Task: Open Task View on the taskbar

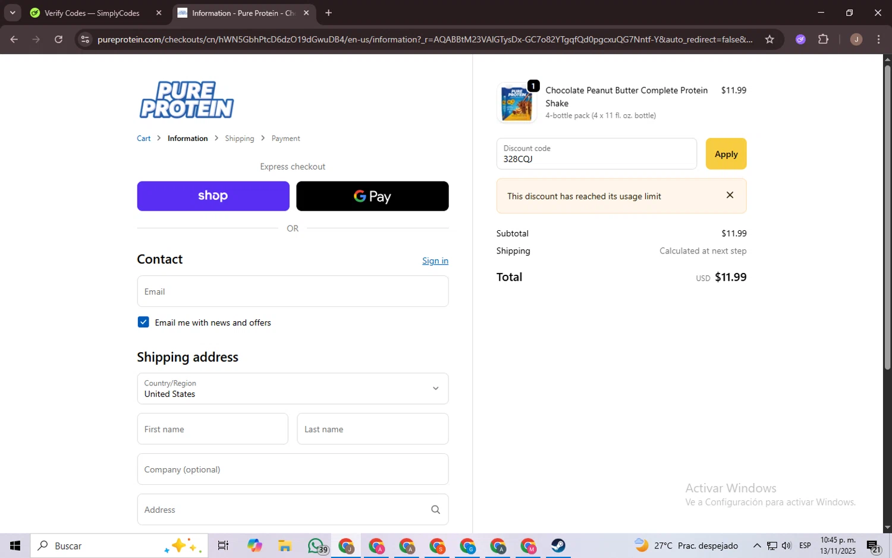Action: point(223,546)
